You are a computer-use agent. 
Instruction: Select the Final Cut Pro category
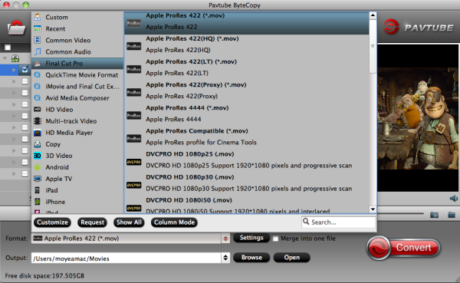click(77, 63)
